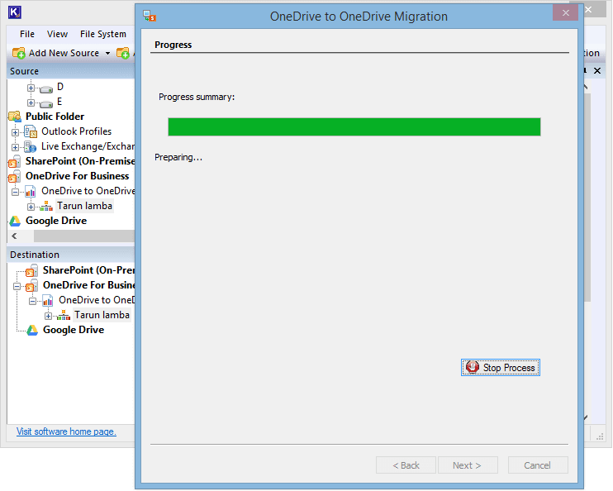The width and height of the screenshot is (613, 491).
Task: Open the View menu
Action: (x=57, y=34)
